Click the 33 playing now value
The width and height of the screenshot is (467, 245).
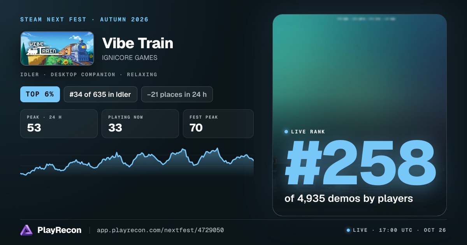(x=115, y=128)
